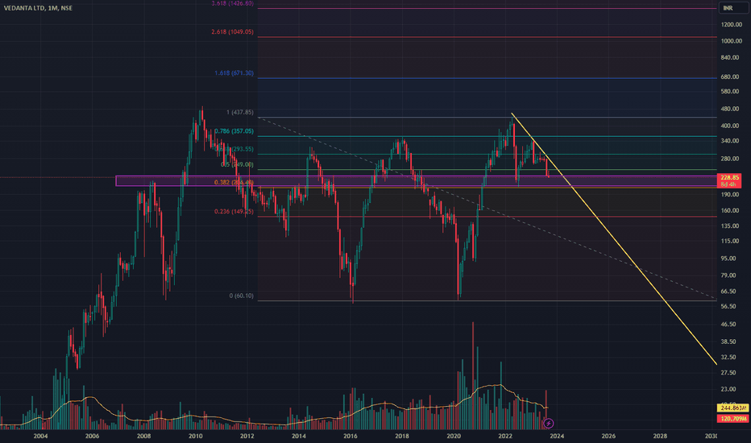Open the INR currency selector
The image size is (751, 443).
tap(732, 8)
